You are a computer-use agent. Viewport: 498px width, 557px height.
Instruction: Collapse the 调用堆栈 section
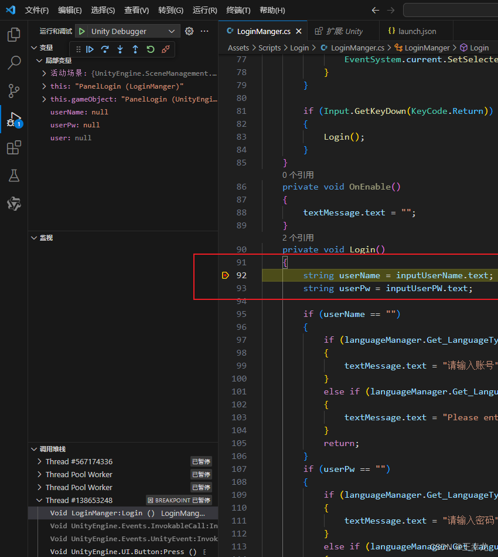tap(34, 448)
